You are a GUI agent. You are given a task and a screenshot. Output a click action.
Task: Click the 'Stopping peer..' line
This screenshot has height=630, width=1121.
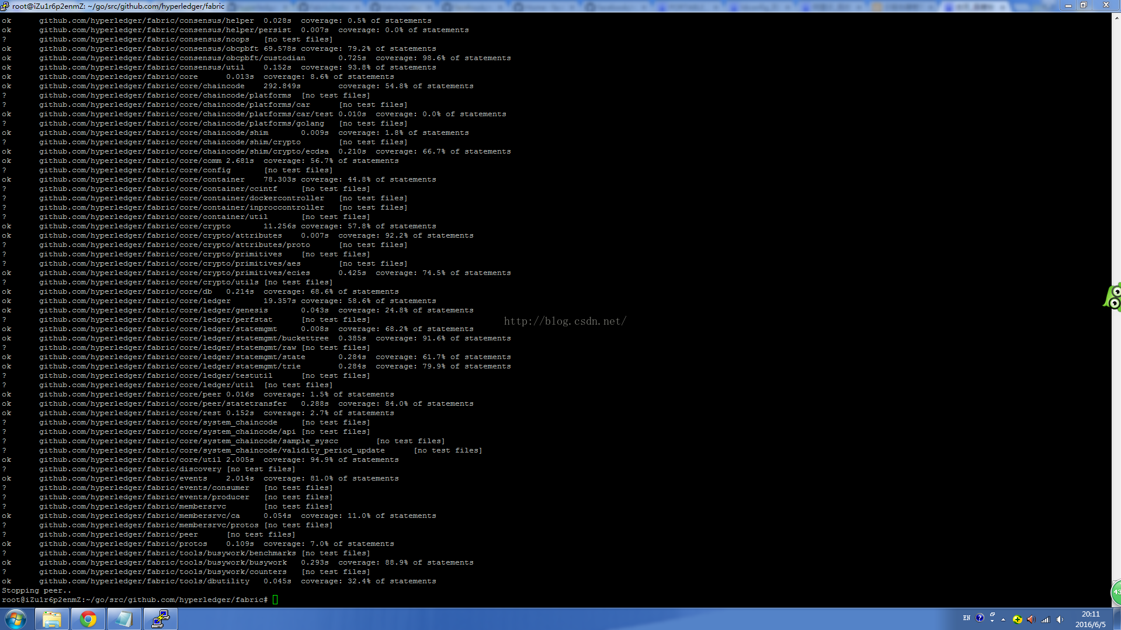(x=36, y=590)
